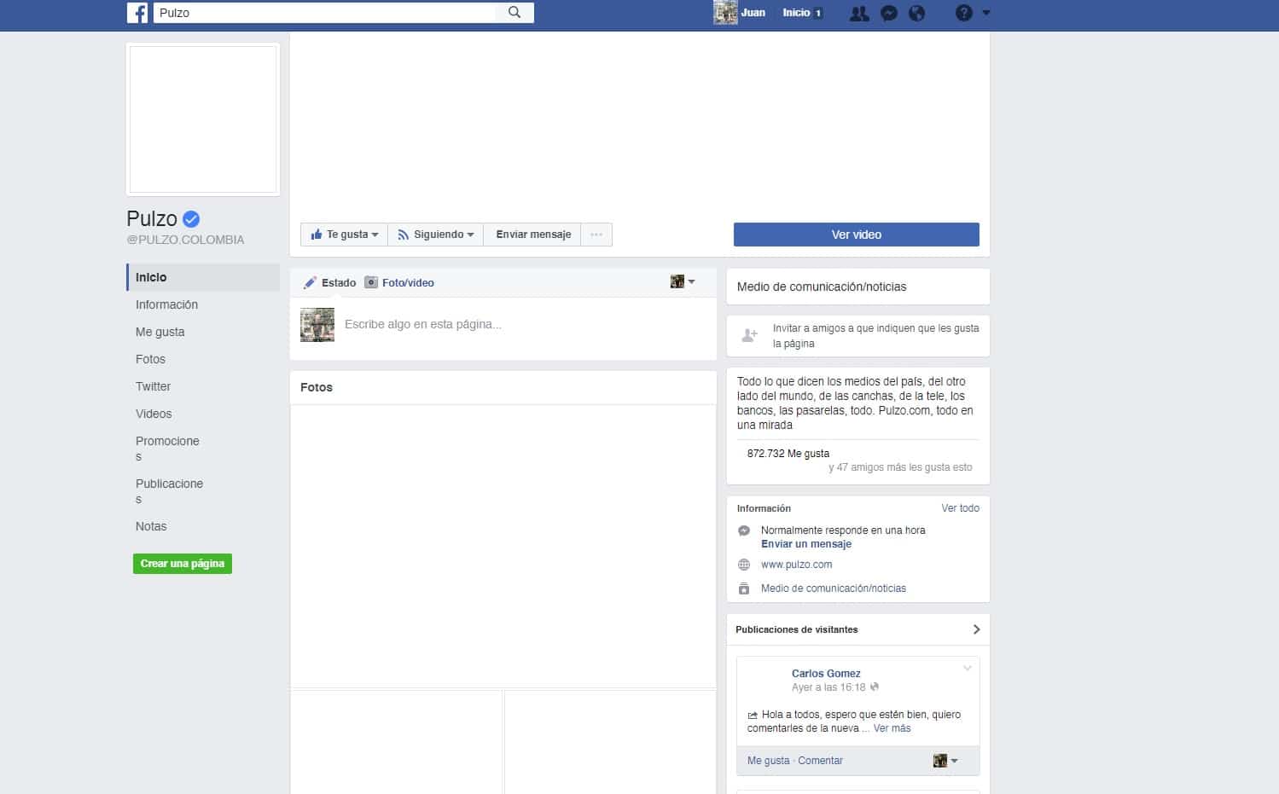
Task: Expand Publicaciones de visitantes chevron
Action: click(x=976, y=629)
